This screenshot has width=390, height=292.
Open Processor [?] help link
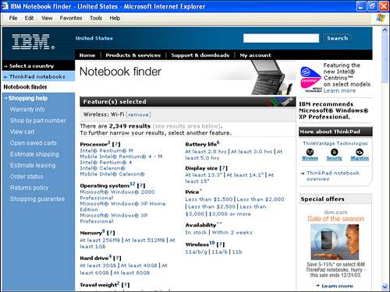coord(116,144)
